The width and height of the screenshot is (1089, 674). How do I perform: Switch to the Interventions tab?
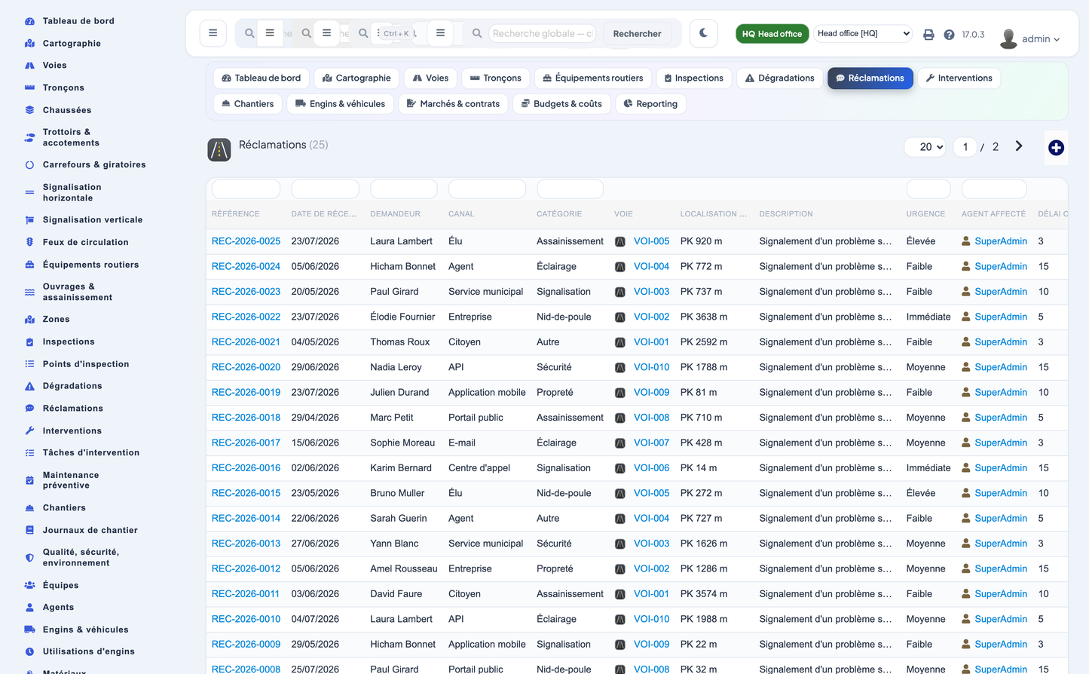tap(959, 78)
